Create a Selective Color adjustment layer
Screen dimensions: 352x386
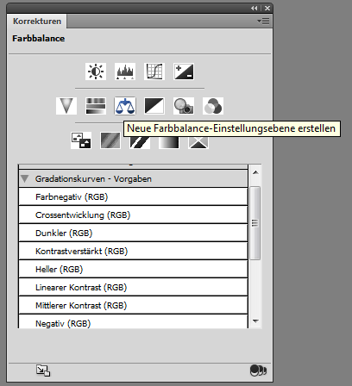(x=198, y=142)
